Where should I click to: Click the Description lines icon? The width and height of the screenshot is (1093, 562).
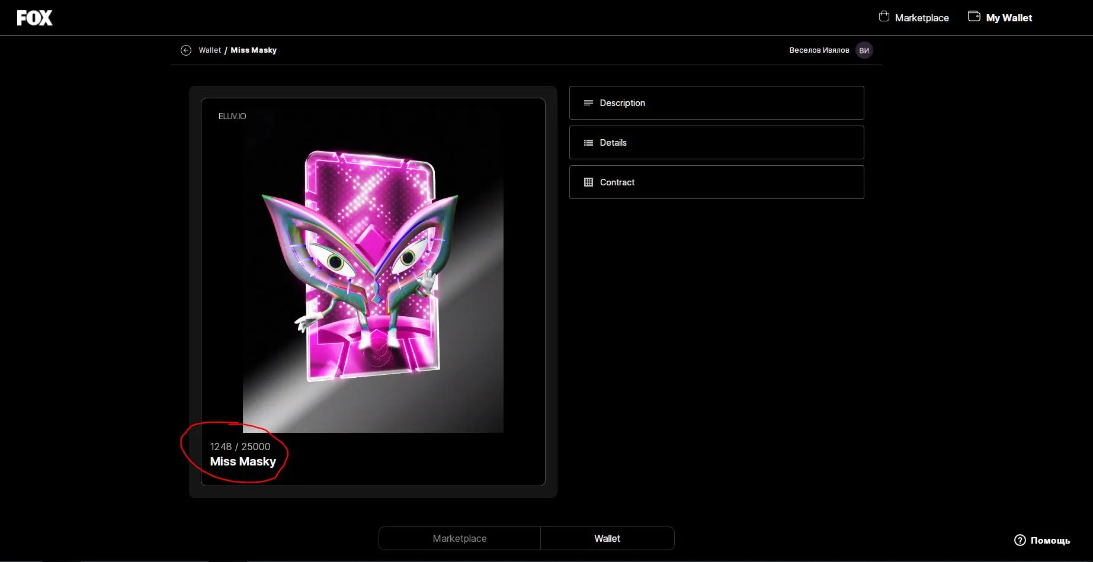pyautogui.click(x=588, y=103)
